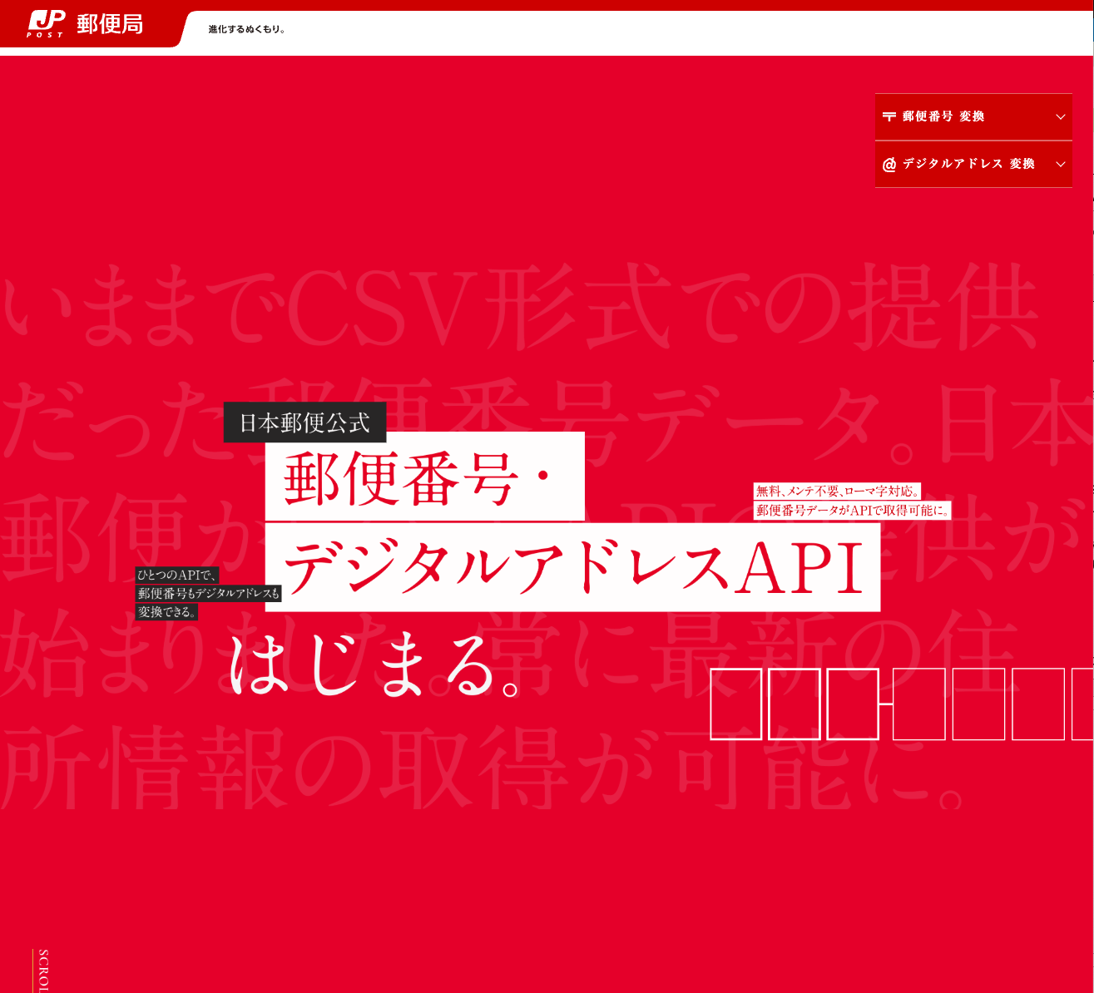
Task: Expand the デジタルアドレス 変換 chevron
Action: pos(1060,165)
